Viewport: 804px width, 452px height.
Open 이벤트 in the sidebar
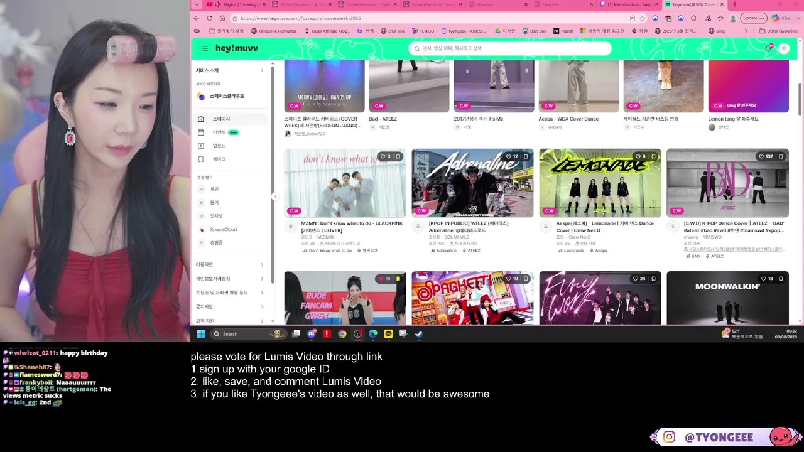pos(230,132)
